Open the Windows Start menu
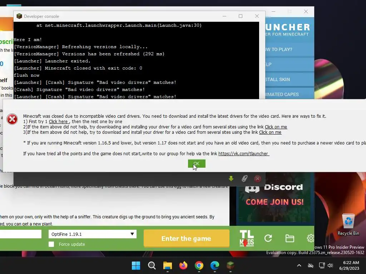The height and width of the screenshot is (274, 366). coord(136,265)
